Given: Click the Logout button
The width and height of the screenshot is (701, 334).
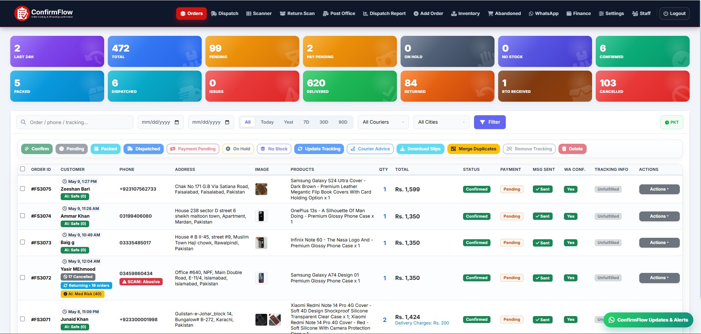Looking at the screenshot, I should (x=674, y=14).
